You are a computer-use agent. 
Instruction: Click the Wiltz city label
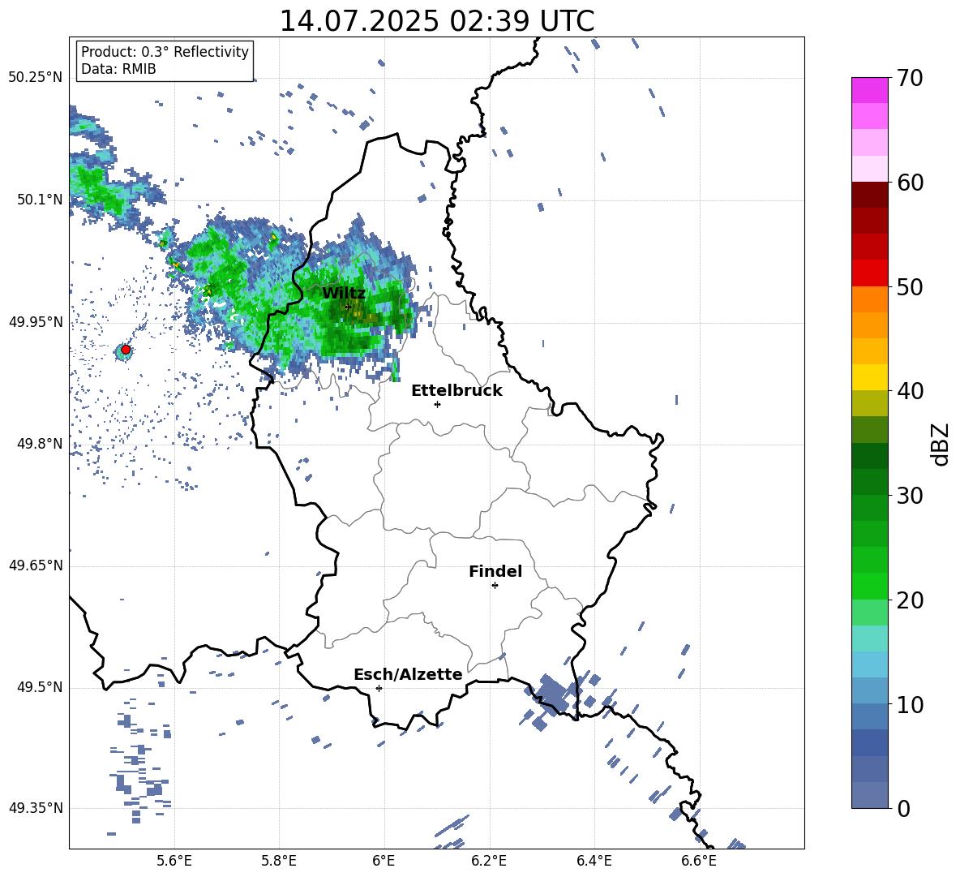point(344,293)
